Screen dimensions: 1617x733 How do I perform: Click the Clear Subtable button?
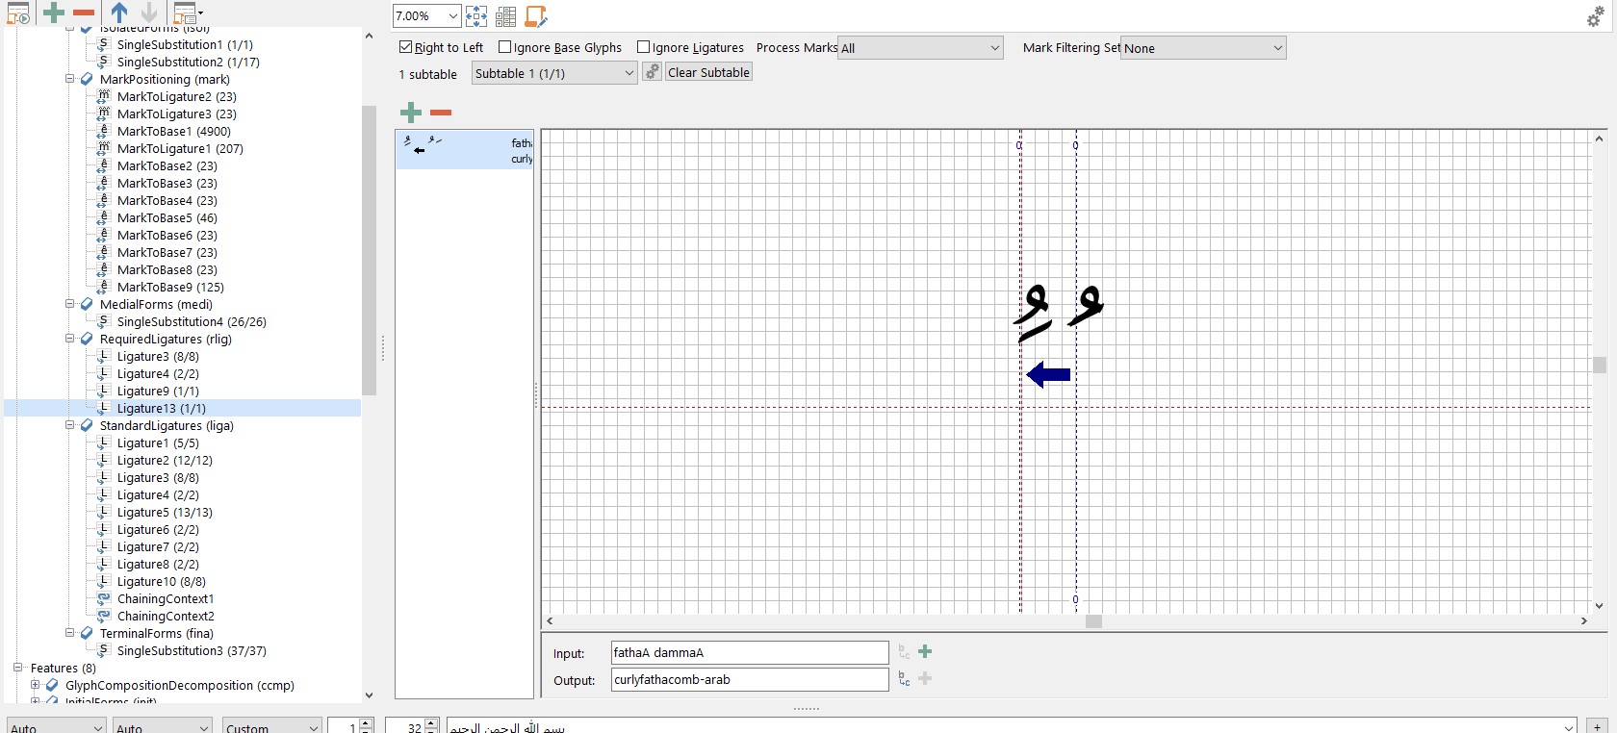708,72
